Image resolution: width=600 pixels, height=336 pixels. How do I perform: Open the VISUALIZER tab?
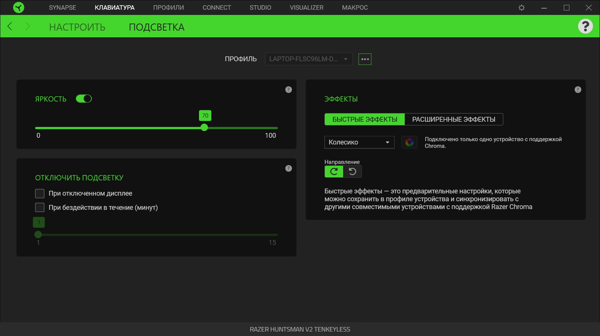point(307,7)
